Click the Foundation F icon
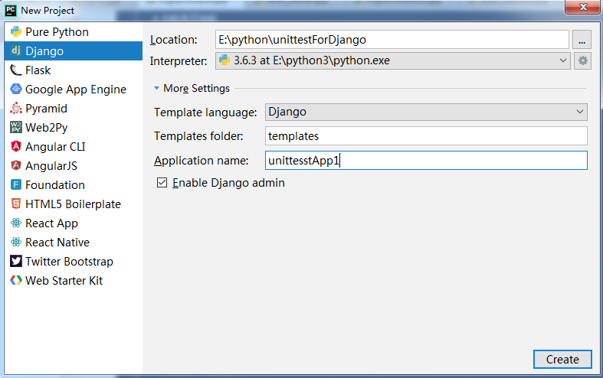This screenshot has width=603, height=378. [x=16, y=184]
